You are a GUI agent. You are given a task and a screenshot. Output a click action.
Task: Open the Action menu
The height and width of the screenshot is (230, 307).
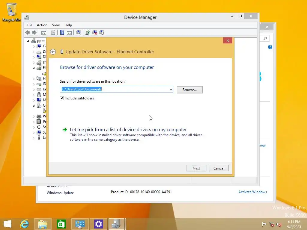(x=42, y=25)
